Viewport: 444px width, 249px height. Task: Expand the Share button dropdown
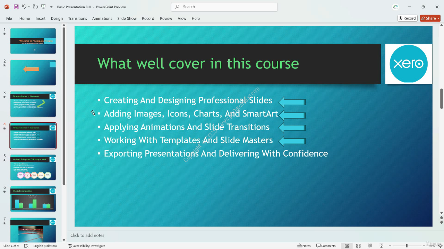pyautogui.click(x=438, y=18)
